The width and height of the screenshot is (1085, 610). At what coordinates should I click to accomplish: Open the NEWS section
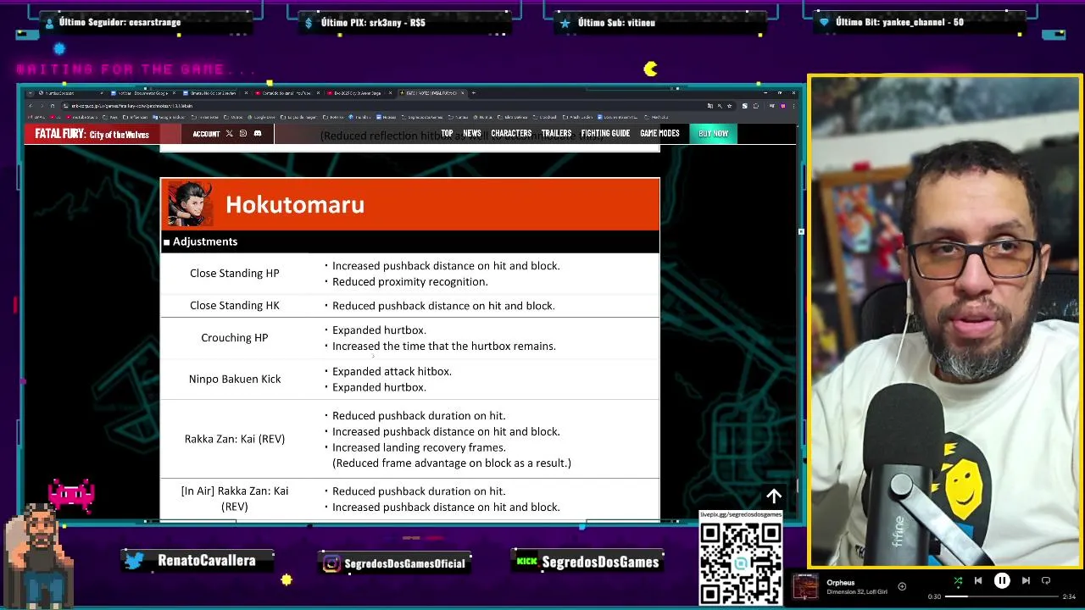(472, 134)
